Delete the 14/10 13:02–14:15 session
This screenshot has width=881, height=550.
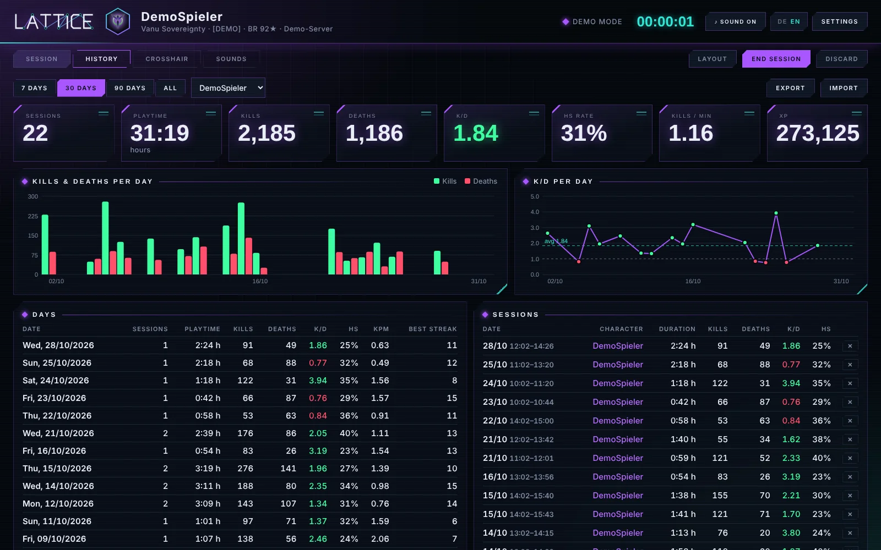(x=850, y=533)
